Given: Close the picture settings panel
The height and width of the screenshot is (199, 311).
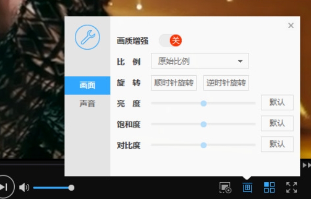Looking at the screenshot, I should (291, 26).
